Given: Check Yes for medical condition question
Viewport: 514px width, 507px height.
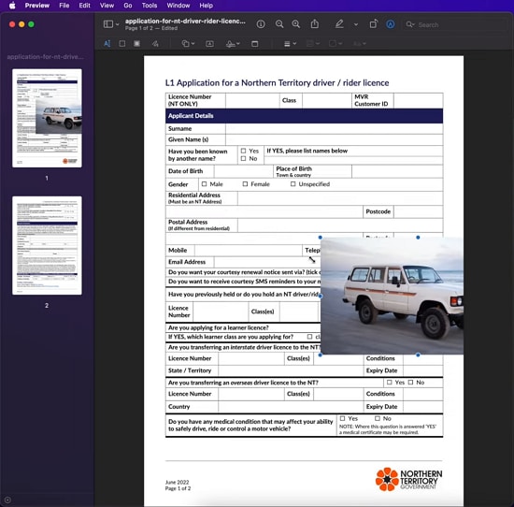Looking at the screenshot, I should 343,418.
